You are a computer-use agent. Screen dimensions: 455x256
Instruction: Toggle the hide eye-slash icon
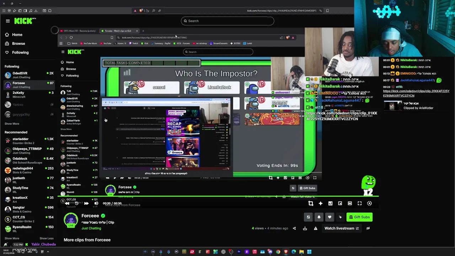[368, 228]
